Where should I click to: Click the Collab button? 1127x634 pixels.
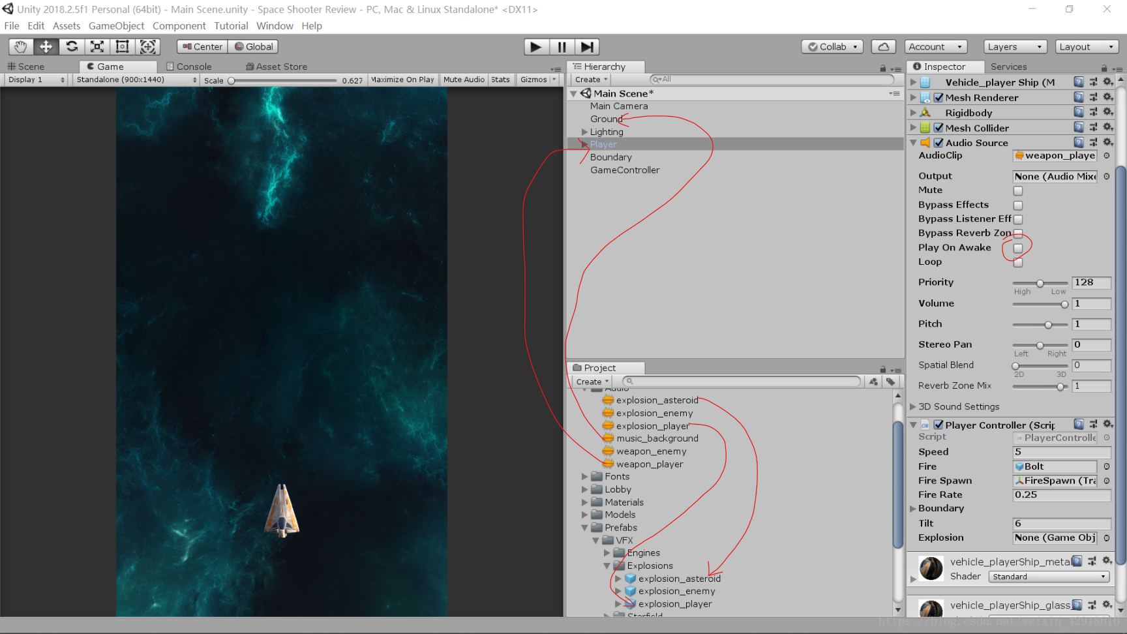click(x=832, y=47)
